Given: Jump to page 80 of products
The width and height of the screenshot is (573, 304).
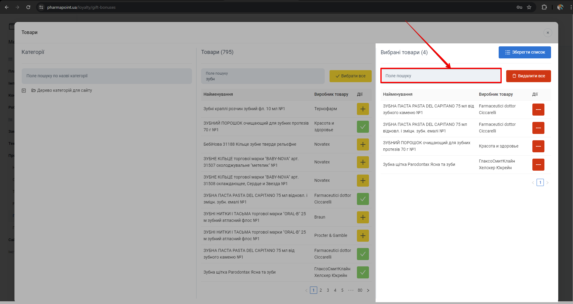Looking at the screenshot, I should tap(360, 290).
